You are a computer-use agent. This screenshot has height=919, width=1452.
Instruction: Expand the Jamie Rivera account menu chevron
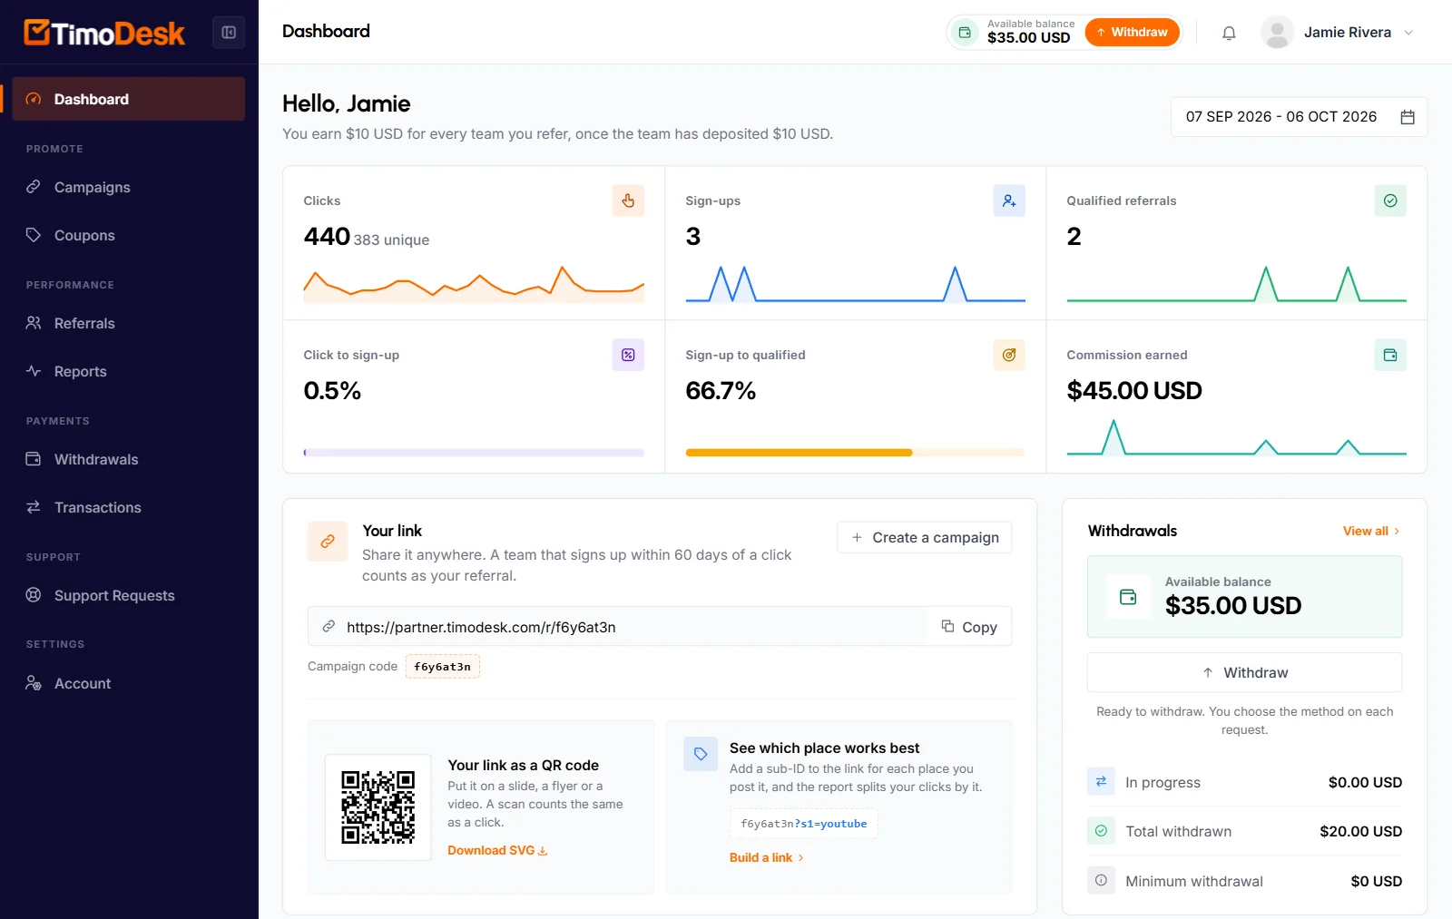point(1408,33)
